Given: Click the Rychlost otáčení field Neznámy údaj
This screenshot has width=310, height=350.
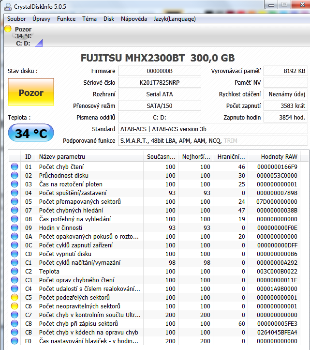Looking at the screenshot, I should (x=285, y=94).
